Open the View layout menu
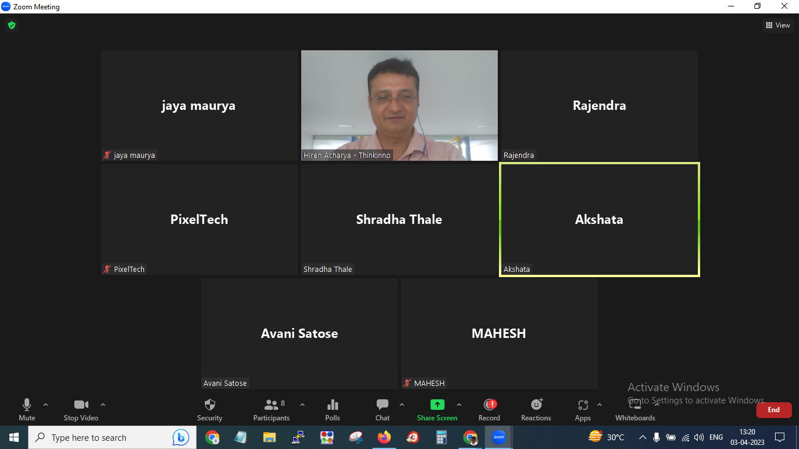 coord(778,25)
